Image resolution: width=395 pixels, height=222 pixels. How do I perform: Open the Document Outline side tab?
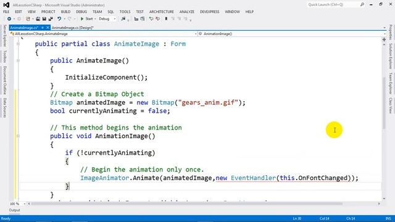coord(4,80)
